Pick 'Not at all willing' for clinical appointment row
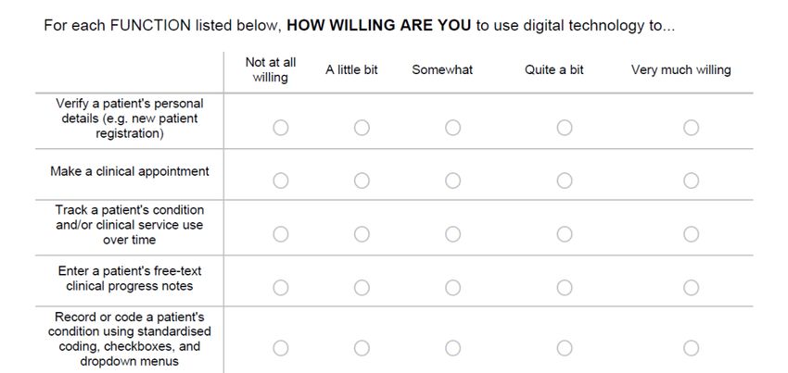The width and height of the screenshot is (788, 373). click(x=280, y=180)
